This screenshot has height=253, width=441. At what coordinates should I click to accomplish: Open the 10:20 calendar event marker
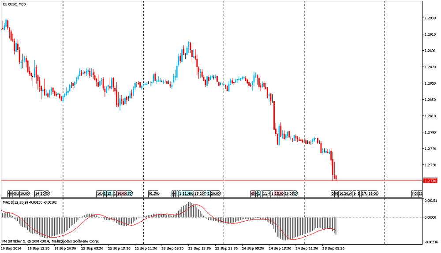click(344, 193)
